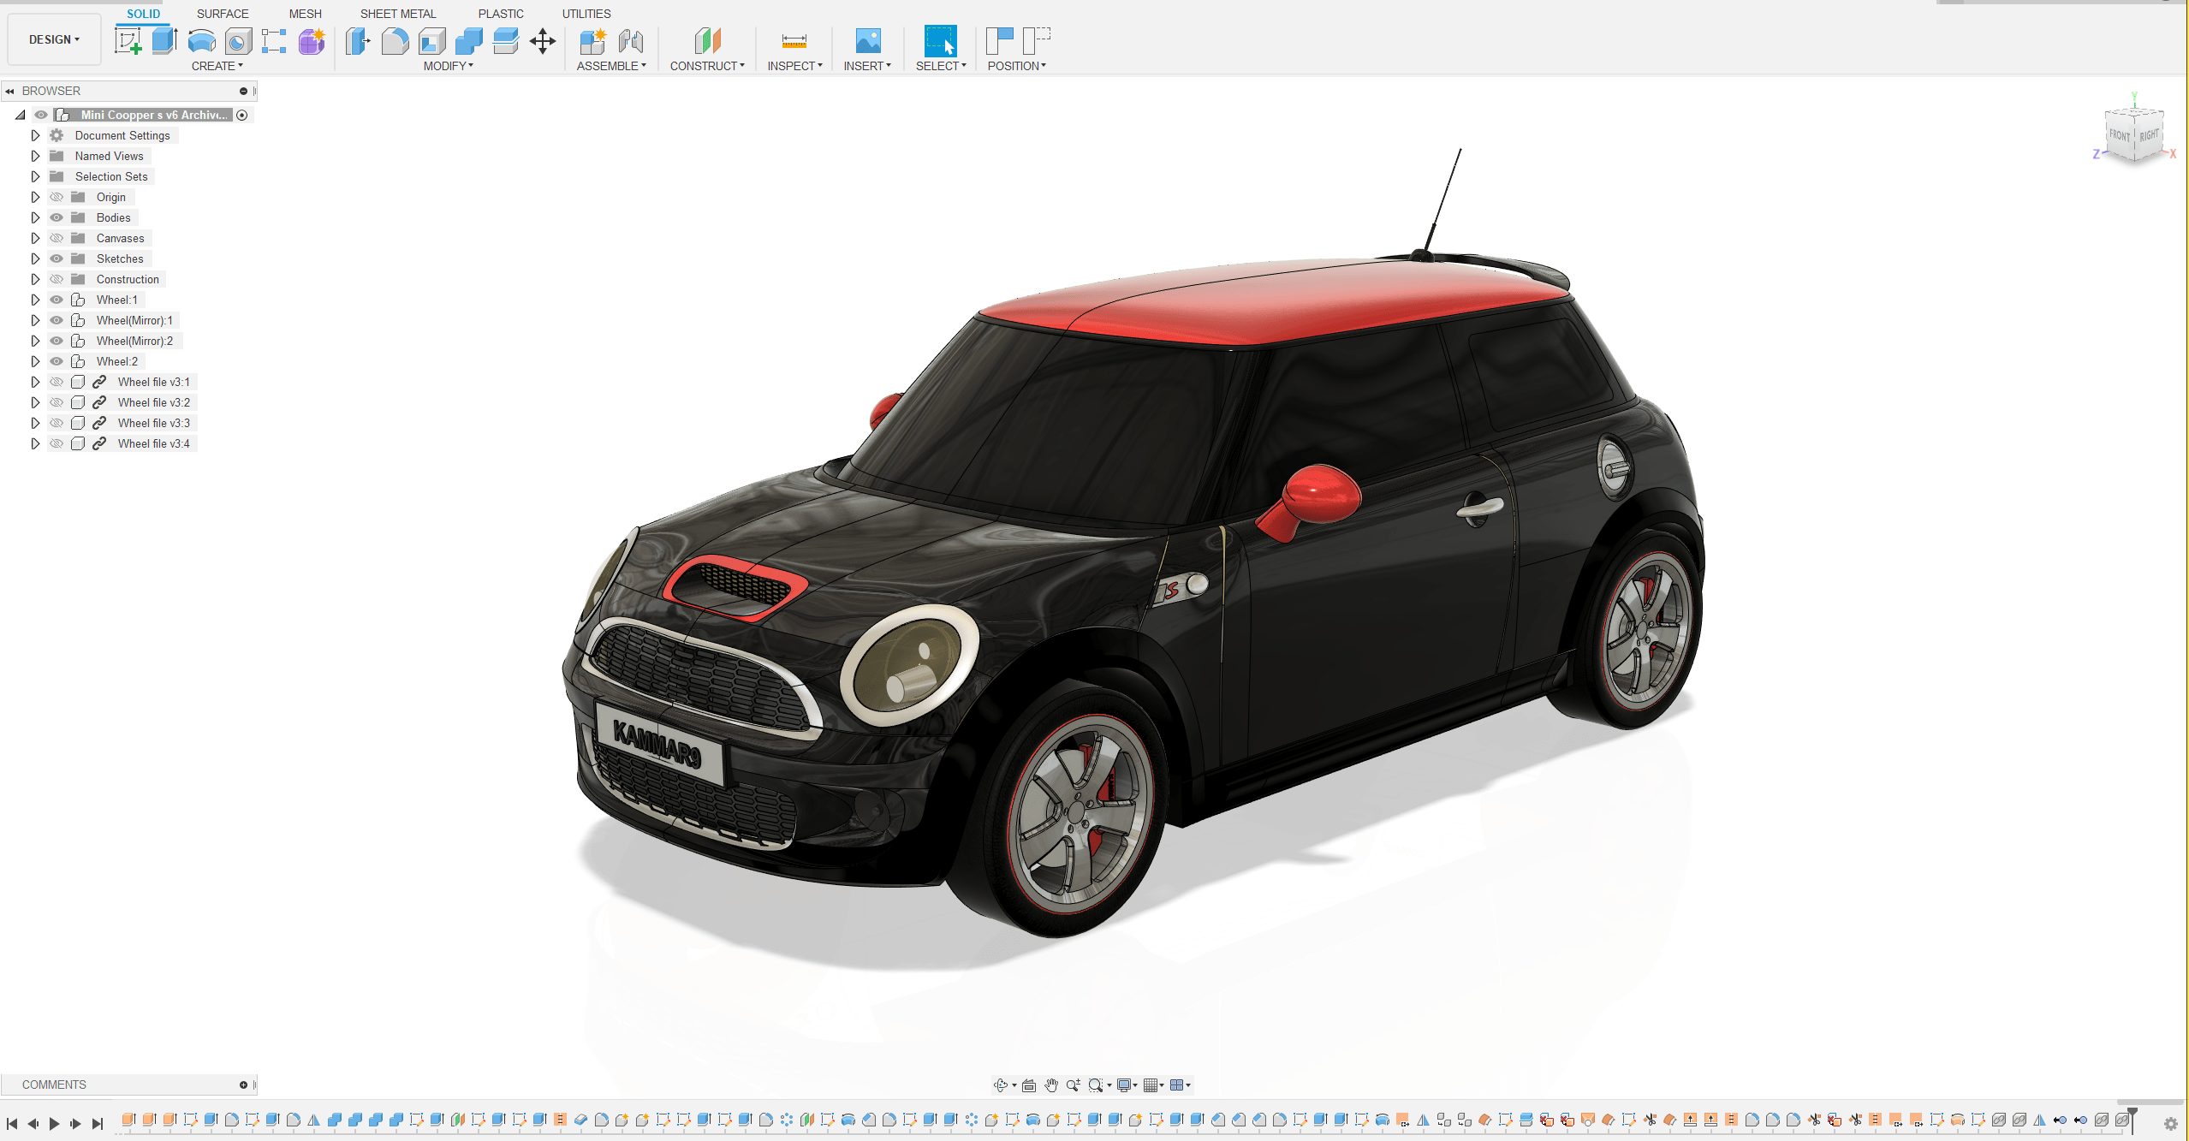Switch to the PLASTIC tab
Image resolution: width=2189 pixels, height=1141 pixels.
click(x=501, y=14)
